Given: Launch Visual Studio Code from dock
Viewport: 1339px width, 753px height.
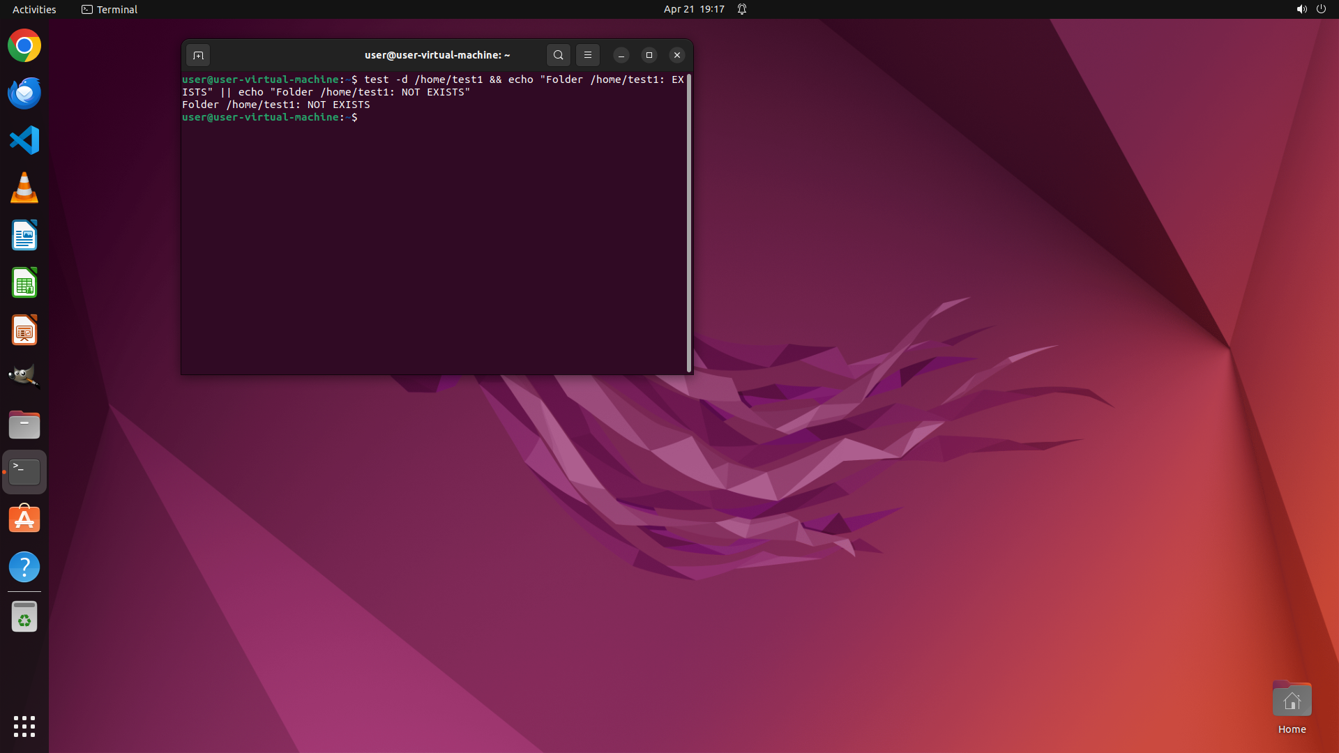Looking at the screenshot, I should [x=24, y=140].
